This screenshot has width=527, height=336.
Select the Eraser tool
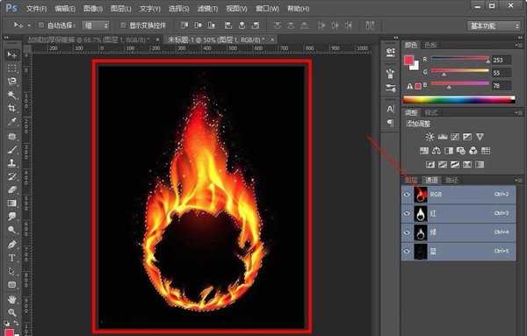pyautogui.click(x=12, y=189)
